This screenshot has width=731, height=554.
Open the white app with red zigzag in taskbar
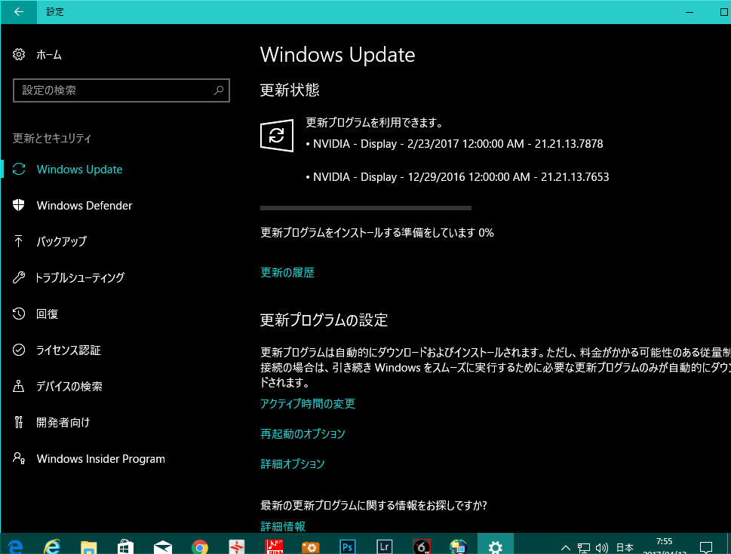[x=237, y=546]
